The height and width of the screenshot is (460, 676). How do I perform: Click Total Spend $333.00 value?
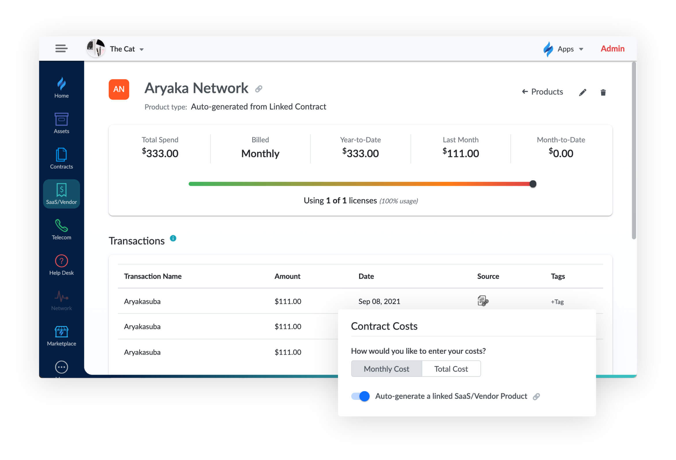(160, 153)
